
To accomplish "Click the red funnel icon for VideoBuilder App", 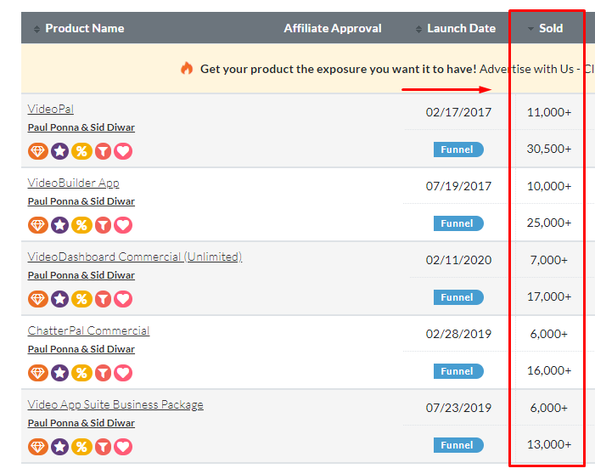I will click(103, 225).
